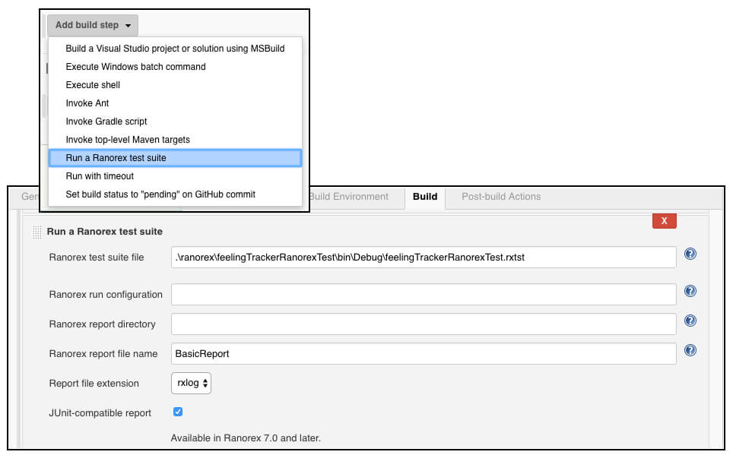Open the Build Environment tab
The image size is (733, 455).
(x=349, y=197)
